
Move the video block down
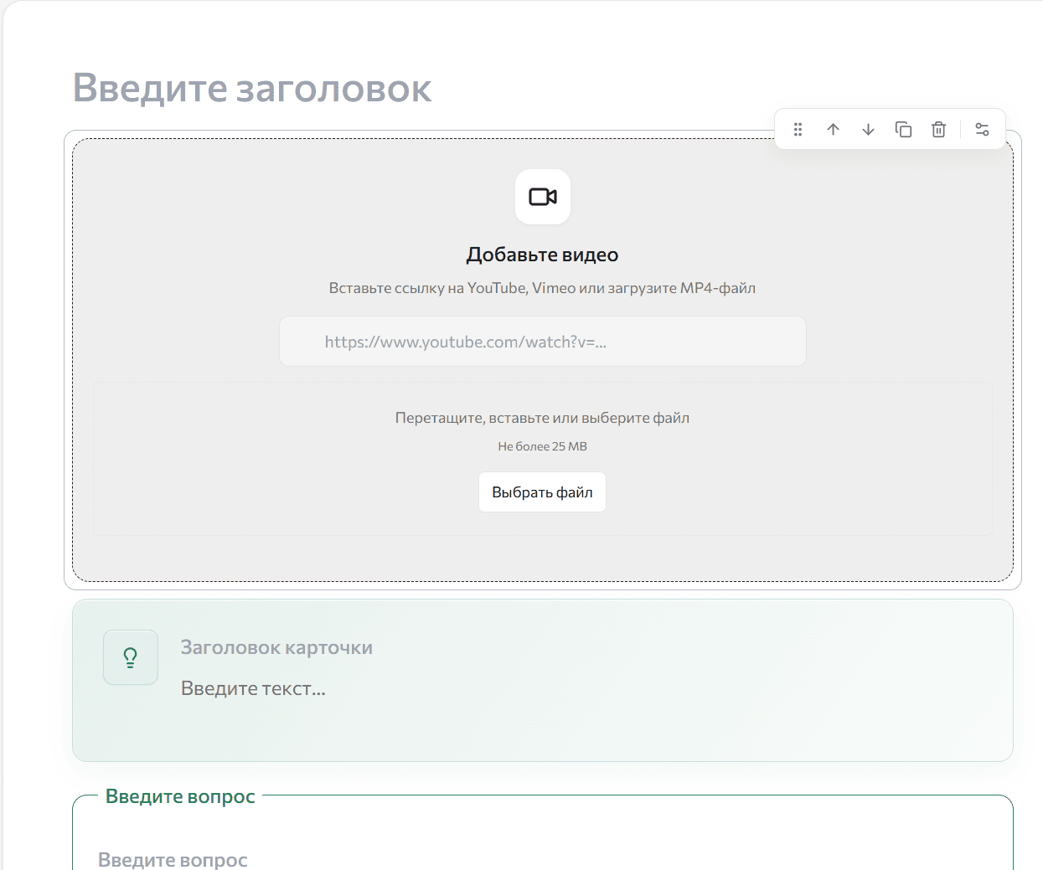(x=868, y=129)
